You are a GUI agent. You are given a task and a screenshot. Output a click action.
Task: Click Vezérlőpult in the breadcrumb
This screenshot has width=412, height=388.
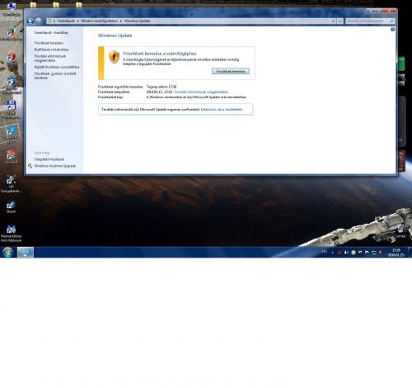coord(66,21)
